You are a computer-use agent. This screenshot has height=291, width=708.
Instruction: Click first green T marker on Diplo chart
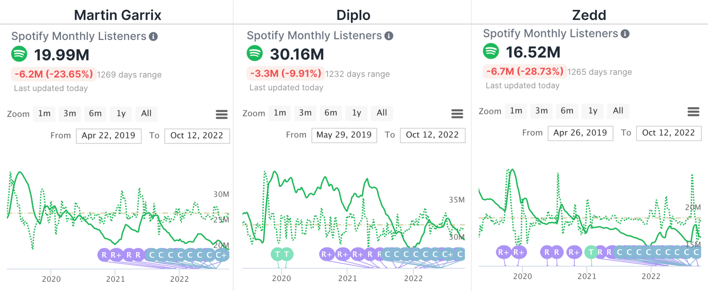tap(278, 254)
